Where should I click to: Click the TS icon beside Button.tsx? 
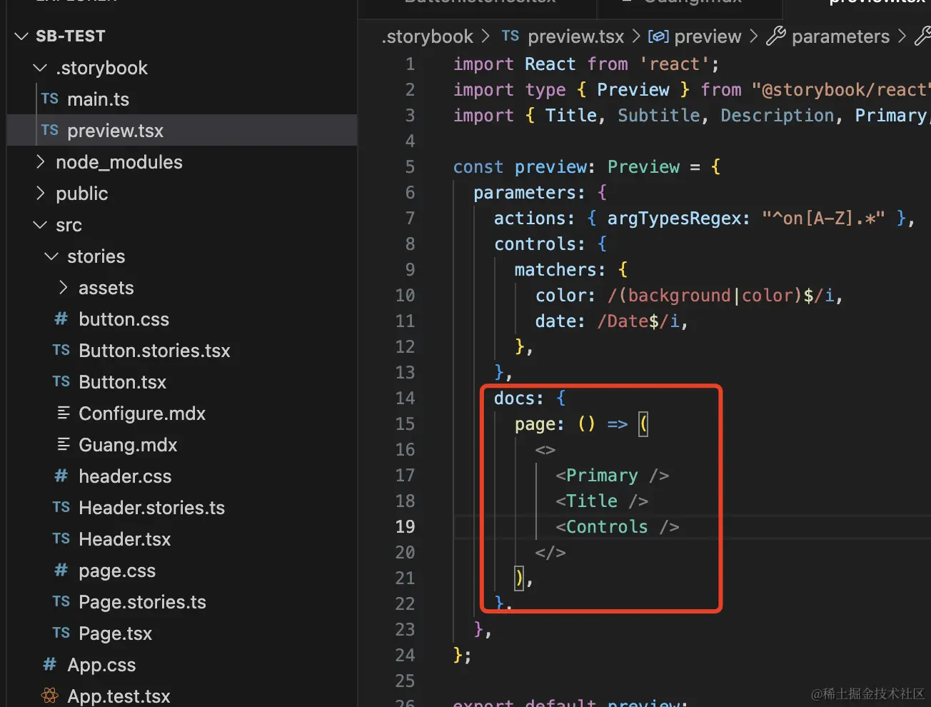[61, 382]
